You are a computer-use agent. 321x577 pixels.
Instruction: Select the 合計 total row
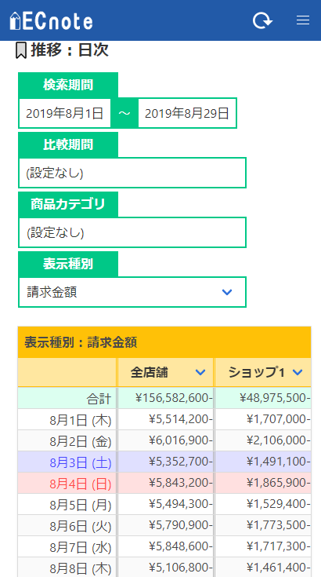164,398
